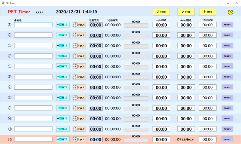Click the clock input button in row ③
The width and height of the screenshot is (241, 144).
pos(79,46)
